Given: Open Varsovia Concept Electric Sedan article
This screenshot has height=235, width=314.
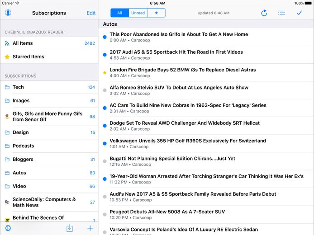Looking at the screenshot, I should [x=206, y=230].
